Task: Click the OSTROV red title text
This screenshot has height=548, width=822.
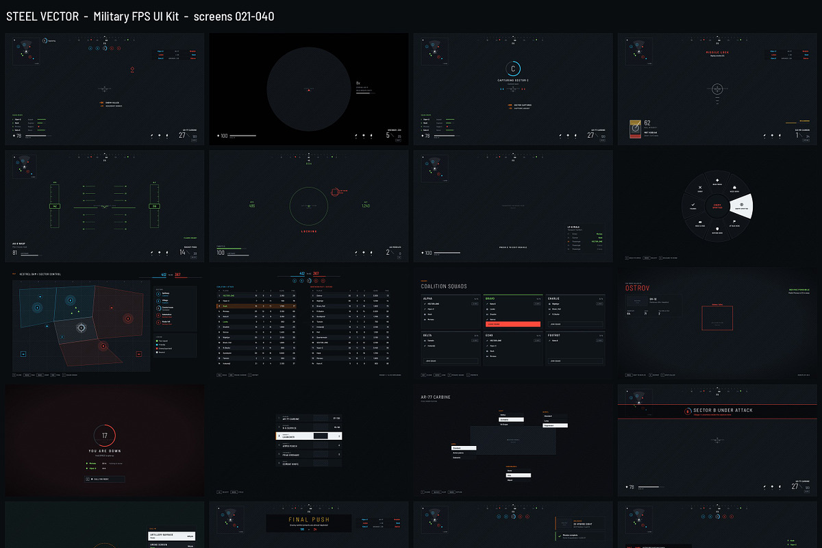Action: (x=637, y=288)
